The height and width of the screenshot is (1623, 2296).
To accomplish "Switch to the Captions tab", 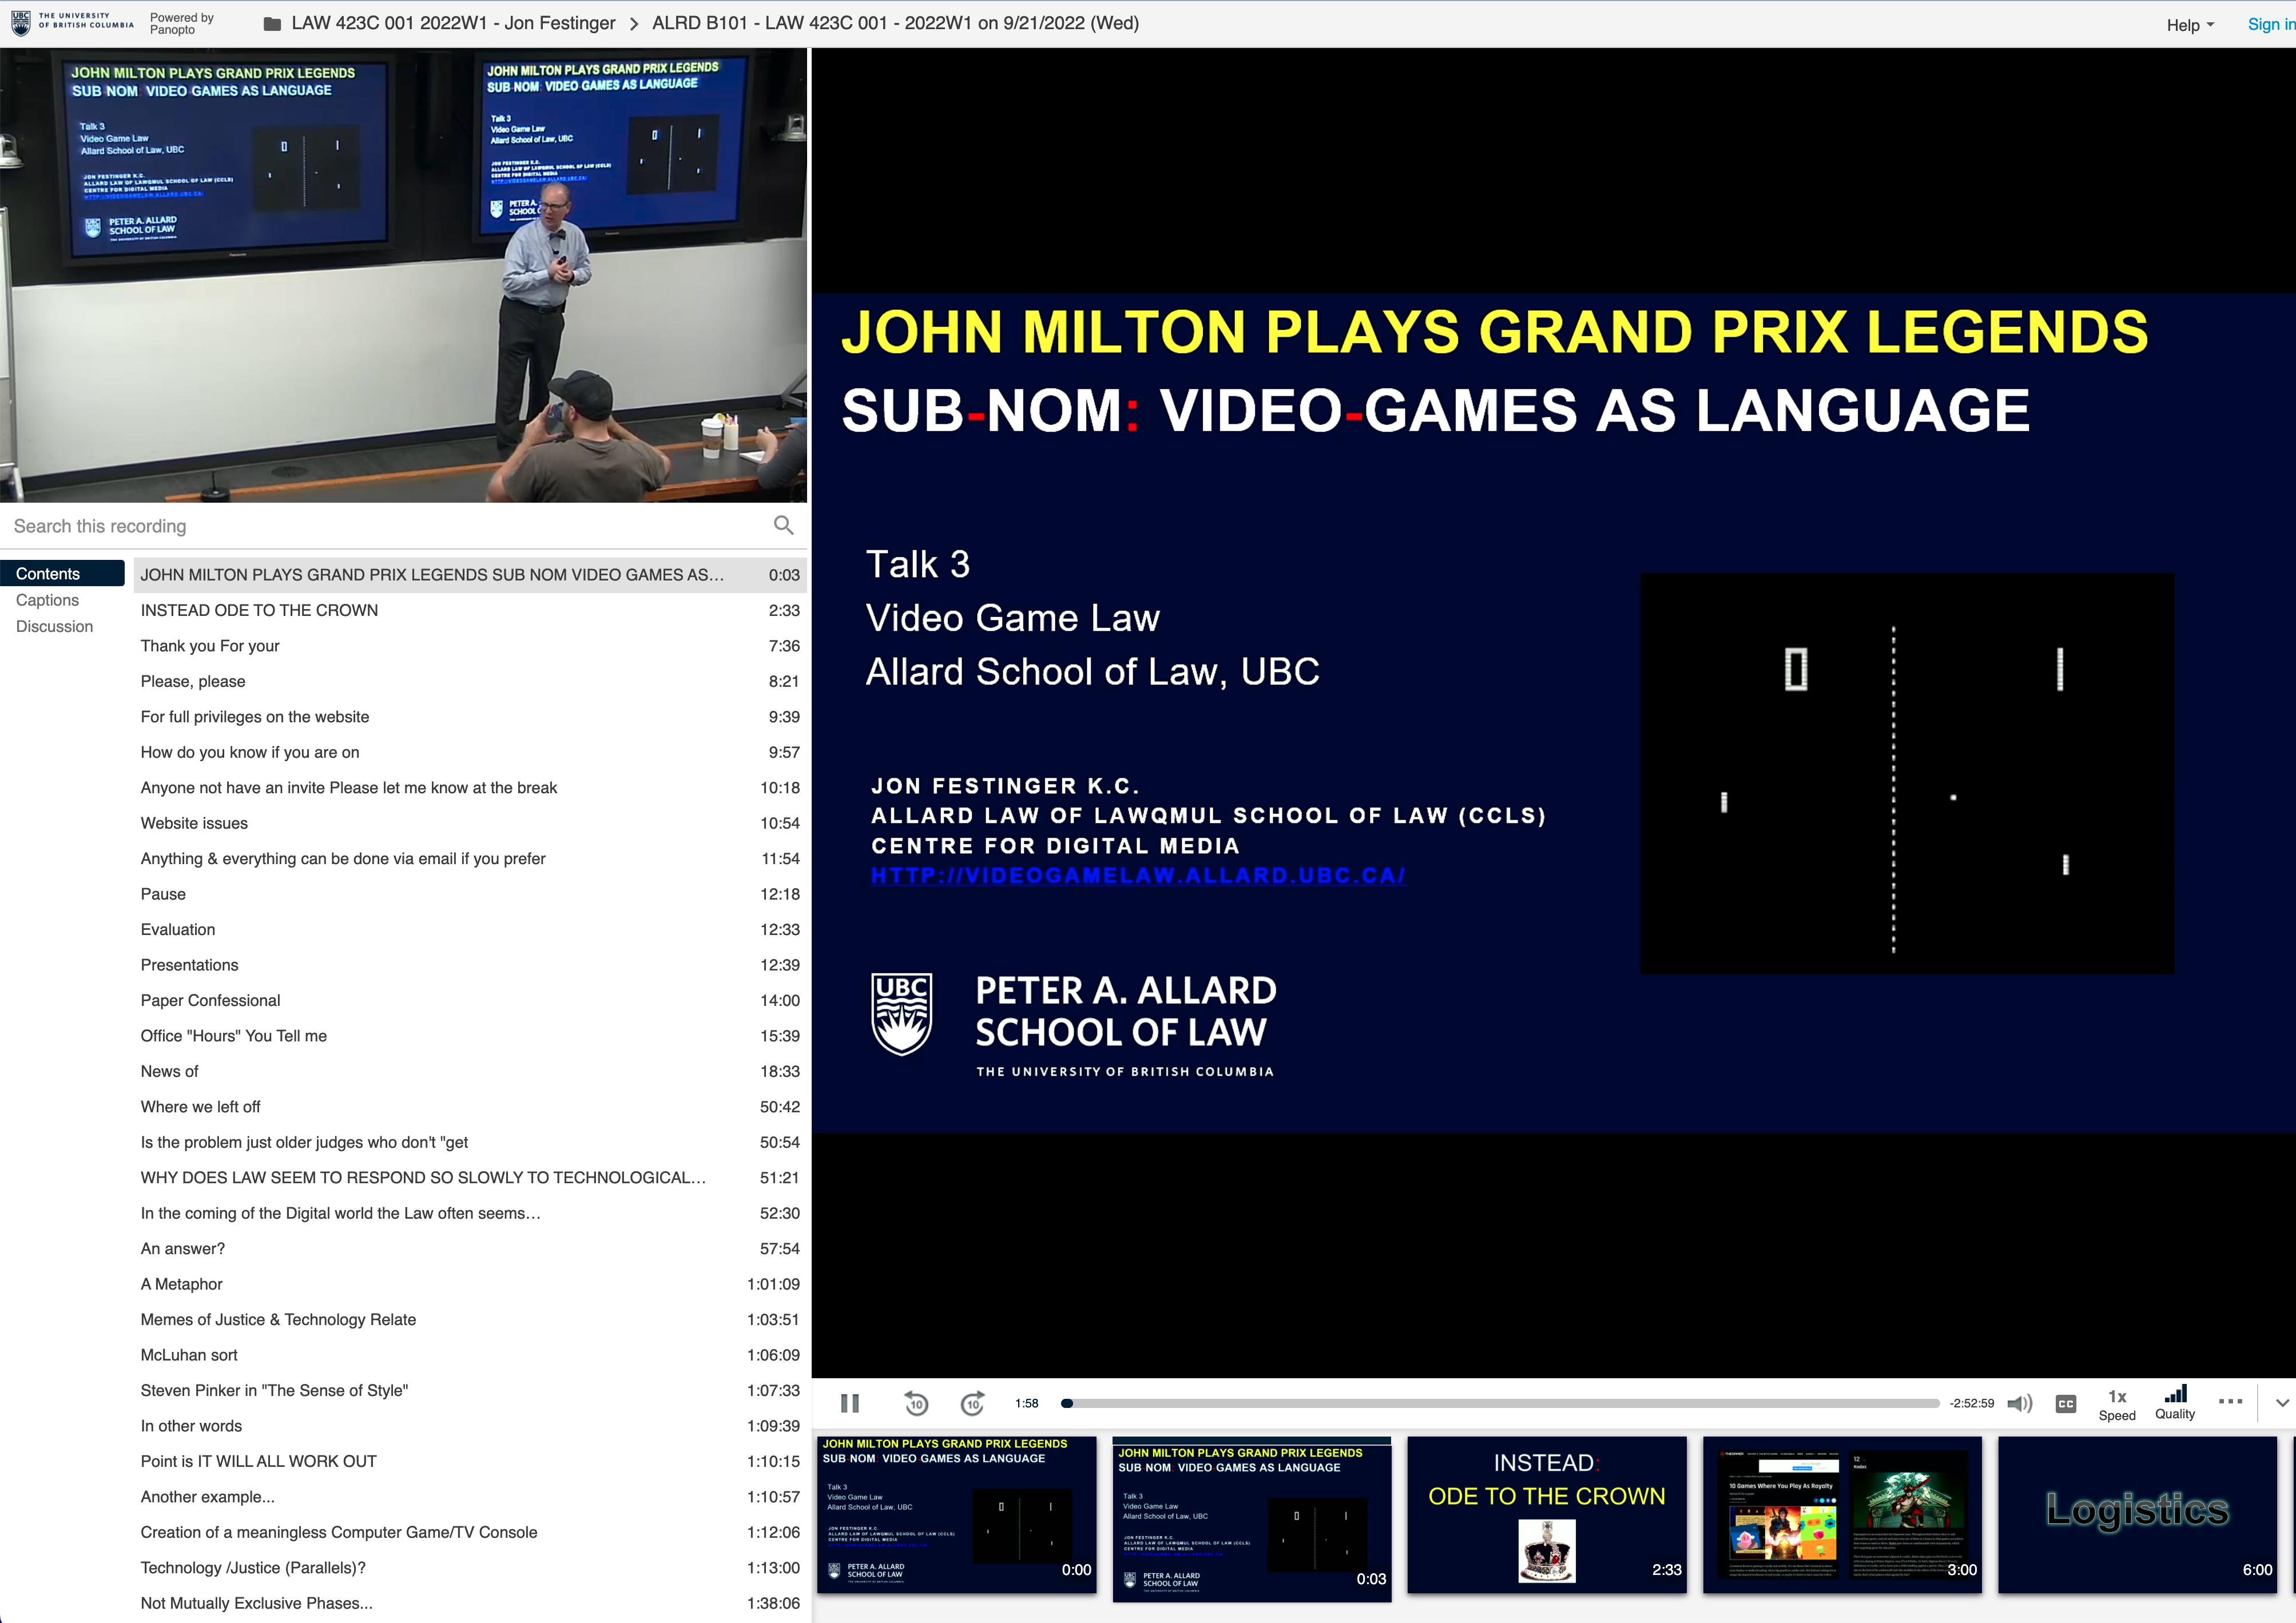I will click(47, 599).
